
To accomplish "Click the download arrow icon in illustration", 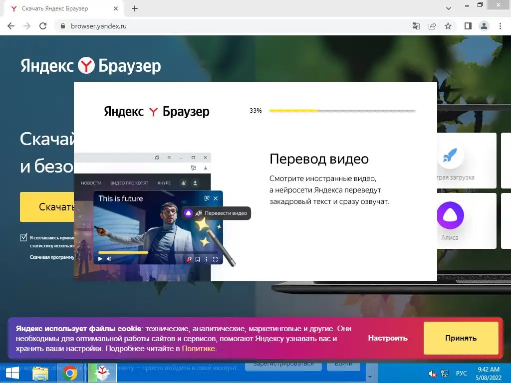I will click(205, 168).
